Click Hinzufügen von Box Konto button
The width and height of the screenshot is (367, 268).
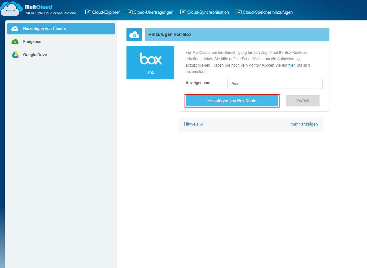click(232, 101)
